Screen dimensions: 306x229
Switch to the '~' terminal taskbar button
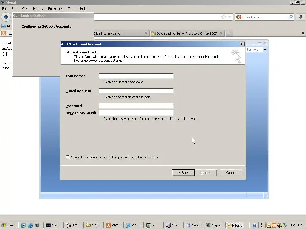(x=154, y=225)
